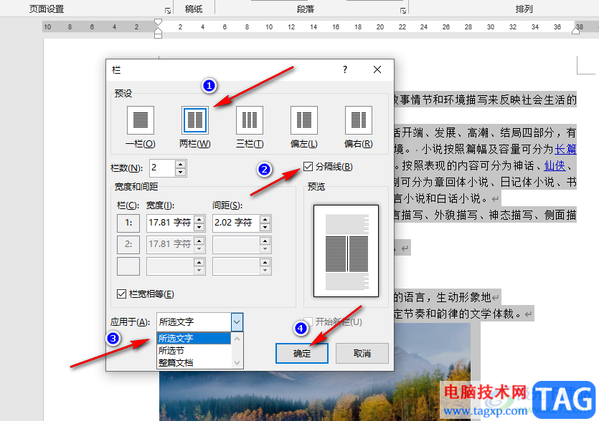Select the 偏右 right-biased column preset
Image resolution: width=599 pixels, height=421 pixels.
tap(359, 120)
